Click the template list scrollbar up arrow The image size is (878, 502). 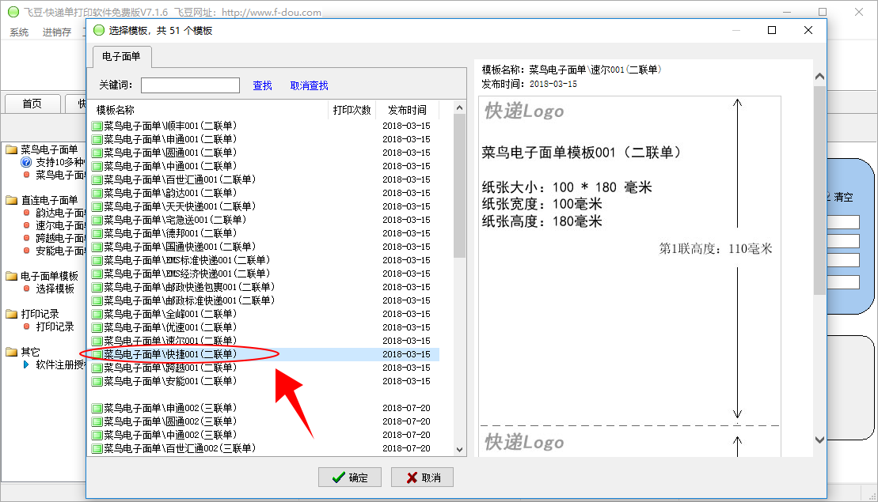click(x=460, y=108)
